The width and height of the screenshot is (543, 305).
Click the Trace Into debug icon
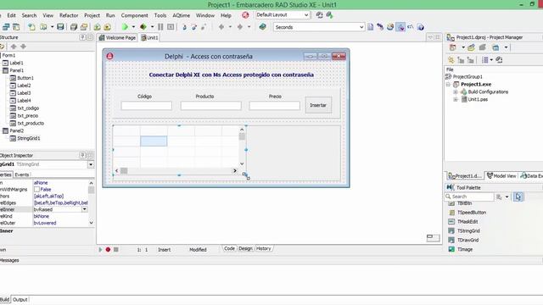tap(184, 26)
